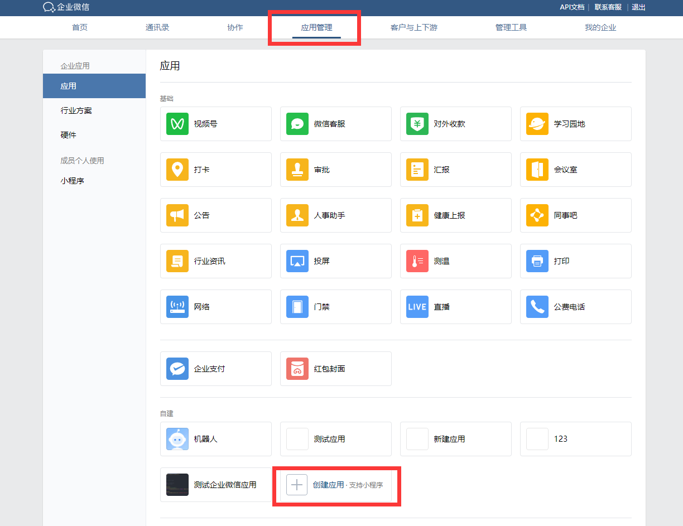
Task: Open the 测试企业微信应用 thumbnail
Action: [177, 485]
